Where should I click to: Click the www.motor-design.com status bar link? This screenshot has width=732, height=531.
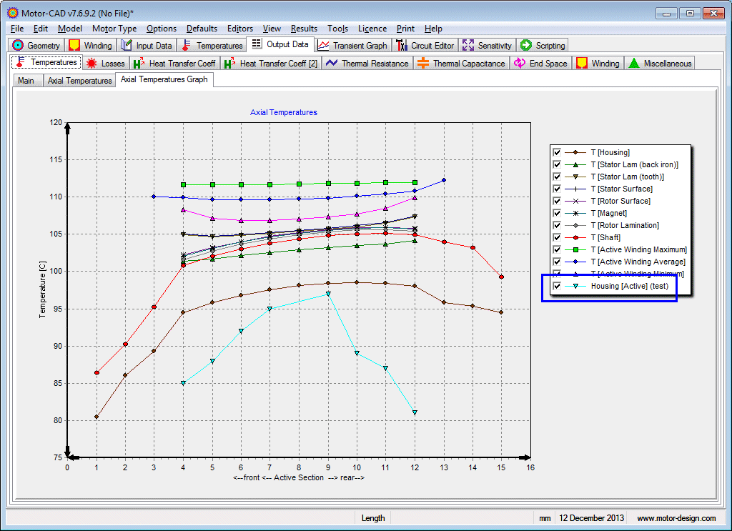676,518
